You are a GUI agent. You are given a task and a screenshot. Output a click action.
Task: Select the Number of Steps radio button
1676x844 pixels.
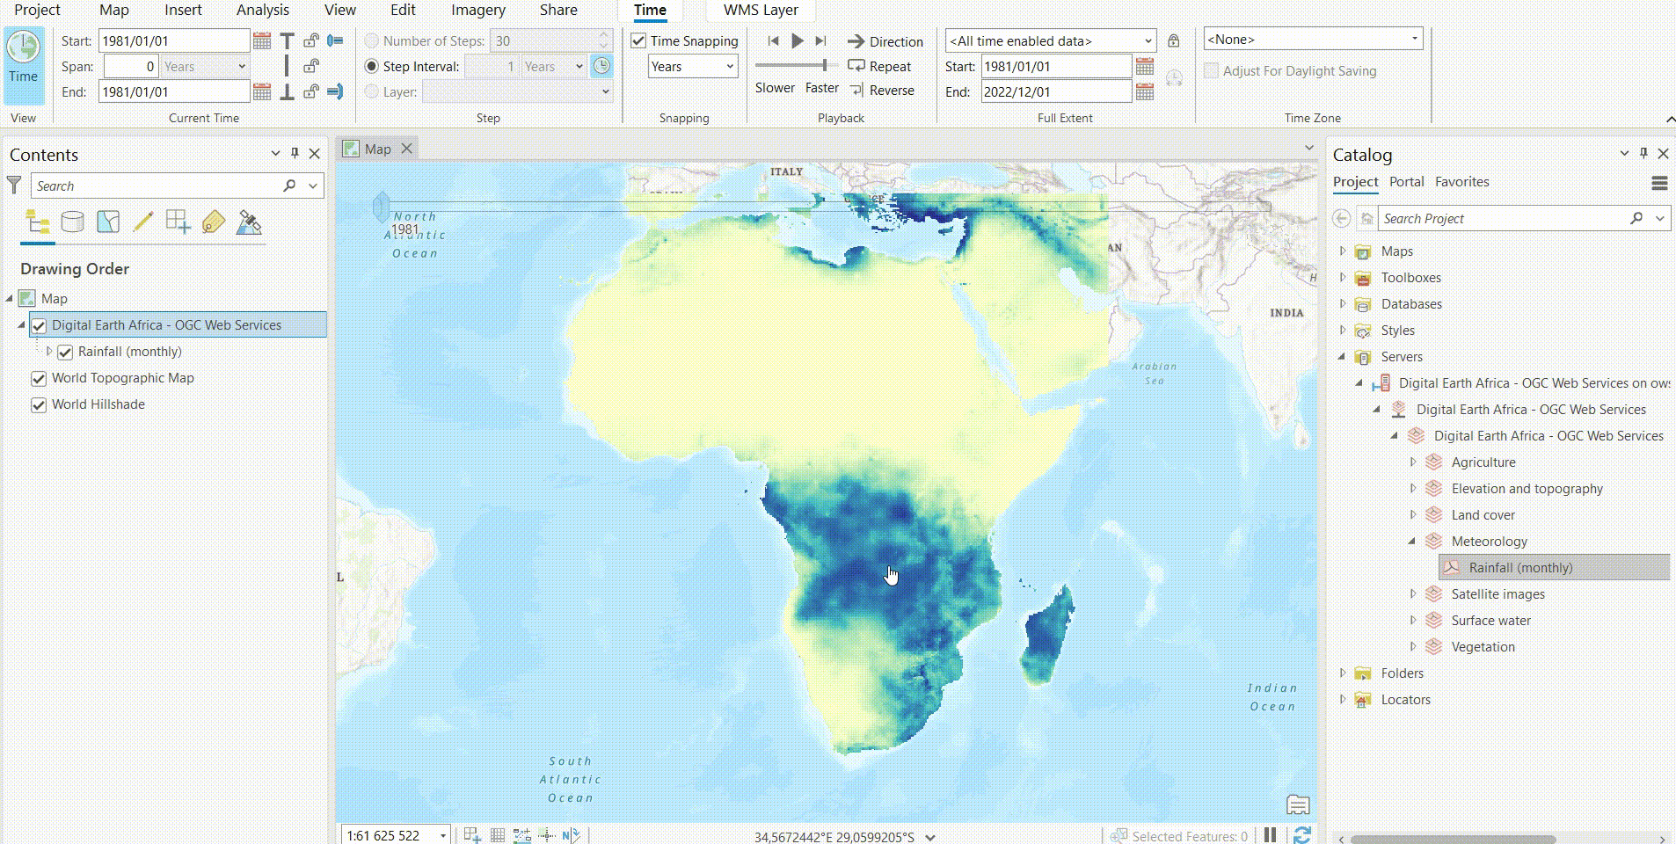click(373, 40)
